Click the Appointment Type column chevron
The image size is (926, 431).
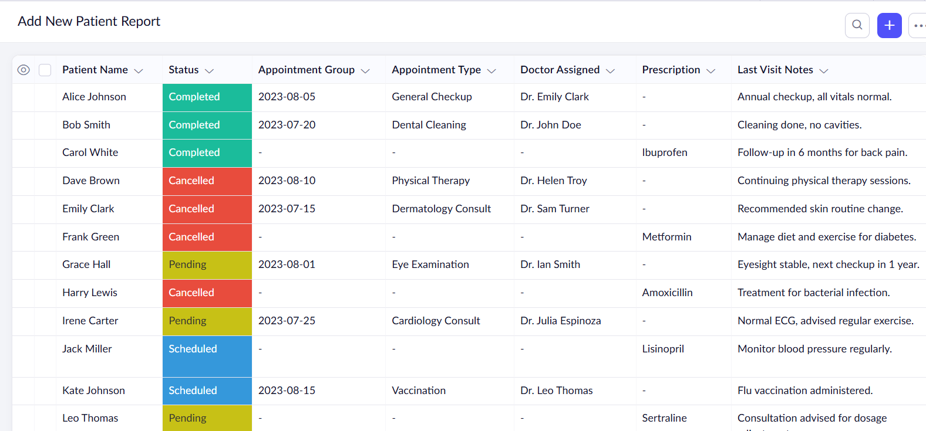click(x=491, y=70)
